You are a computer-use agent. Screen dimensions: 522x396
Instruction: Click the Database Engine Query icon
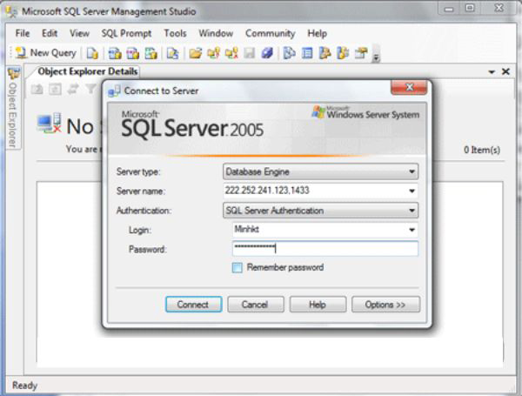tap(92, 53)
